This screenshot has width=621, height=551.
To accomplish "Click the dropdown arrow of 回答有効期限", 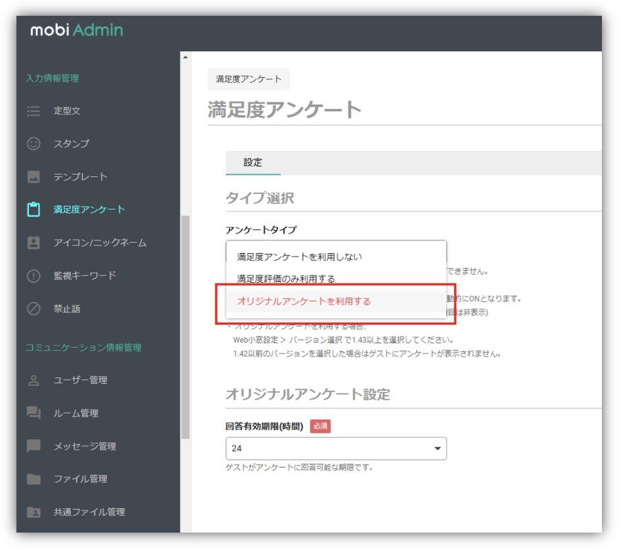I will (437, 448).
